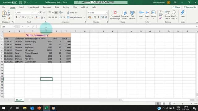Click the Paste clipboard icon

(x=4, y=13)
